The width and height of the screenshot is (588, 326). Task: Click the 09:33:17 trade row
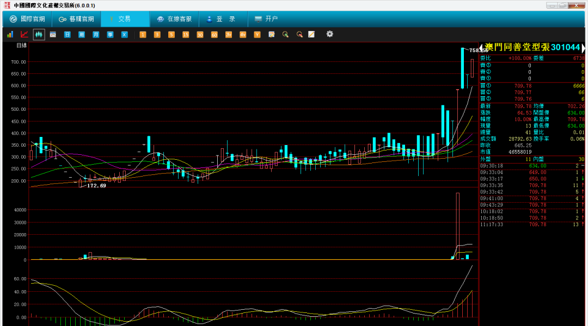click(532, 179)
